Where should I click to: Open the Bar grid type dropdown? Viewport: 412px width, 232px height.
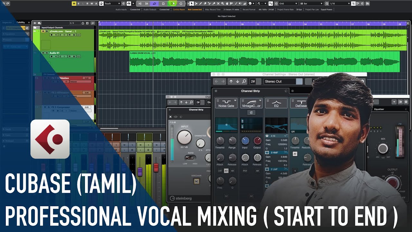point(311,4)
